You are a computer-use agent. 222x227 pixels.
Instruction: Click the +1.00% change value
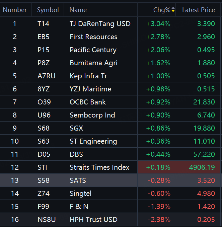pos(158,76)
